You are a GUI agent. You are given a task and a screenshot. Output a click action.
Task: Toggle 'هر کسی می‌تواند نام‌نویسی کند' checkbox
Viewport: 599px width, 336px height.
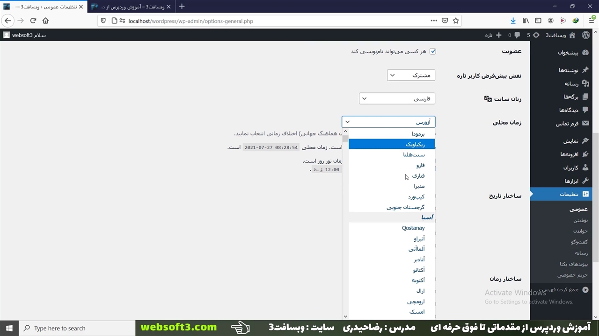(x=432, y=51)
